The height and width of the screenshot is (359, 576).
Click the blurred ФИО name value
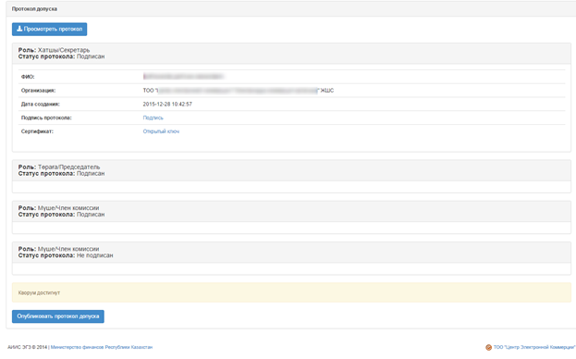(x=183, y=77)
